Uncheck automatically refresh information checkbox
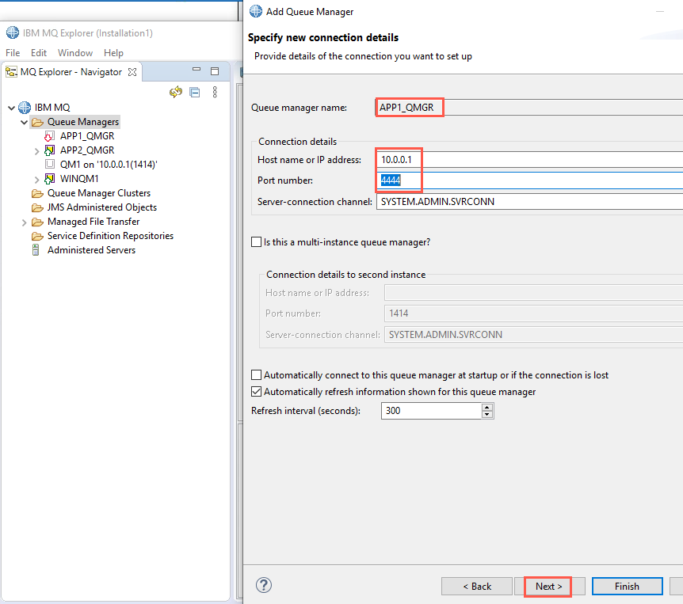This screenshot has width=683, height=604. [x=257, y=392]
